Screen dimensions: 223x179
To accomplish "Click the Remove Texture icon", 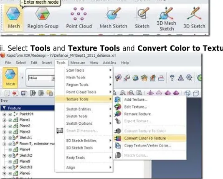I will pyautogui.click(x=118, y=114).
